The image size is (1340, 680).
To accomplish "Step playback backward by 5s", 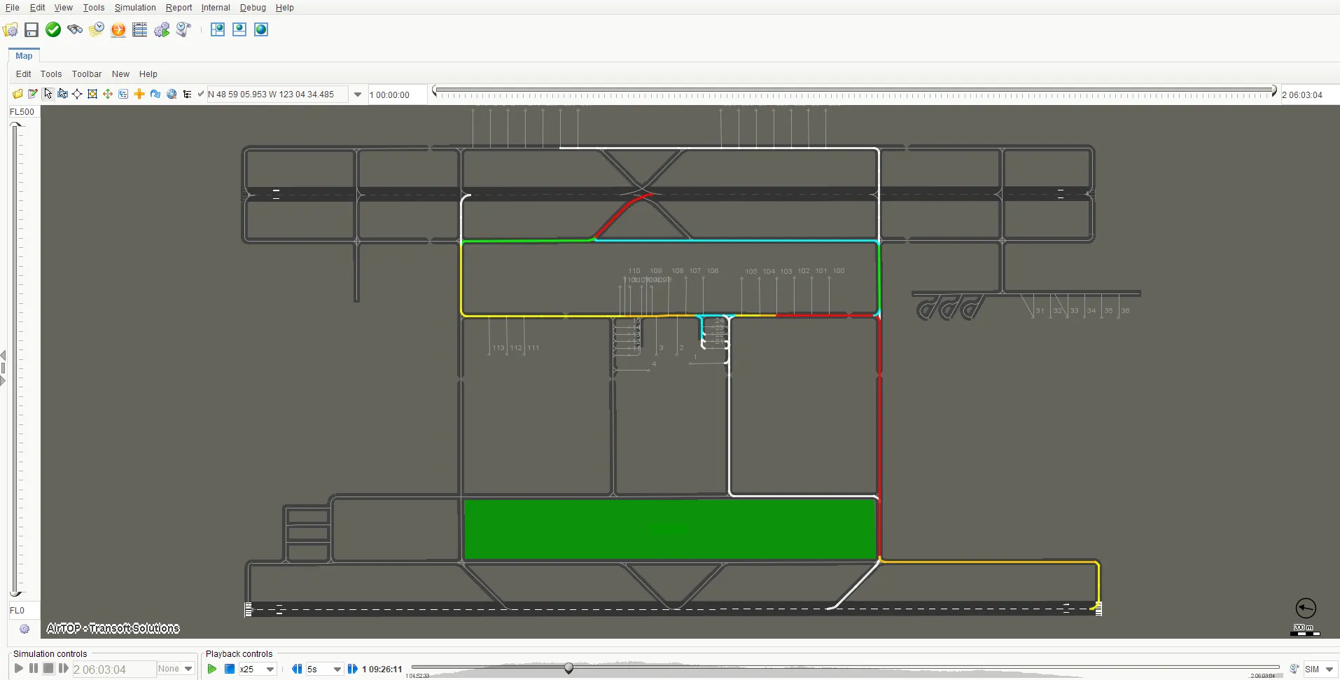I will [297, 669].
